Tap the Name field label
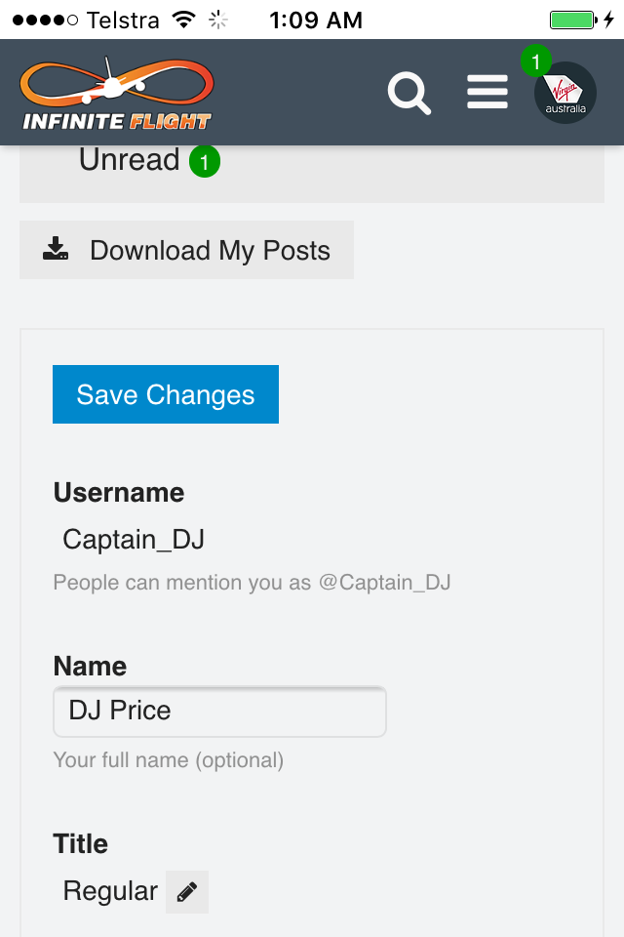Screen dimensions: 624x937 pyautogui.click(x=90, y=667)
